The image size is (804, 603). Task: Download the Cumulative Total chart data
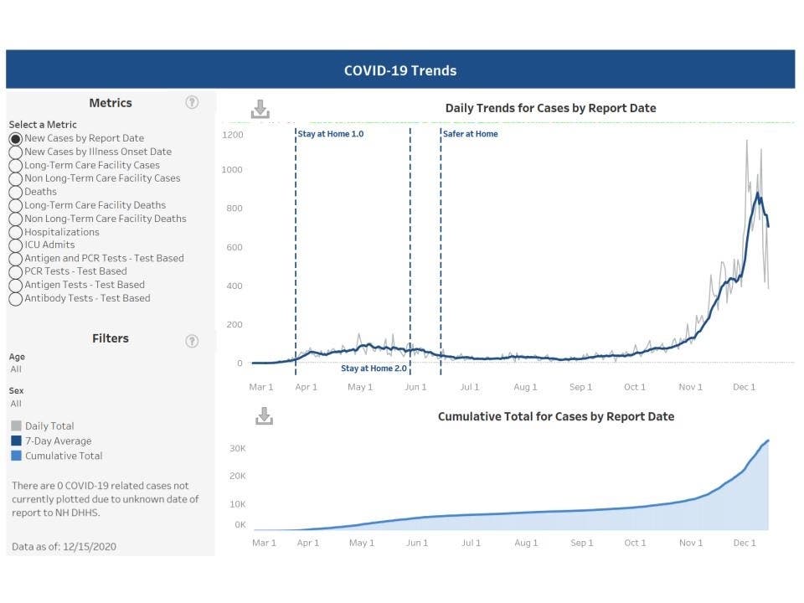pos(261,415)
